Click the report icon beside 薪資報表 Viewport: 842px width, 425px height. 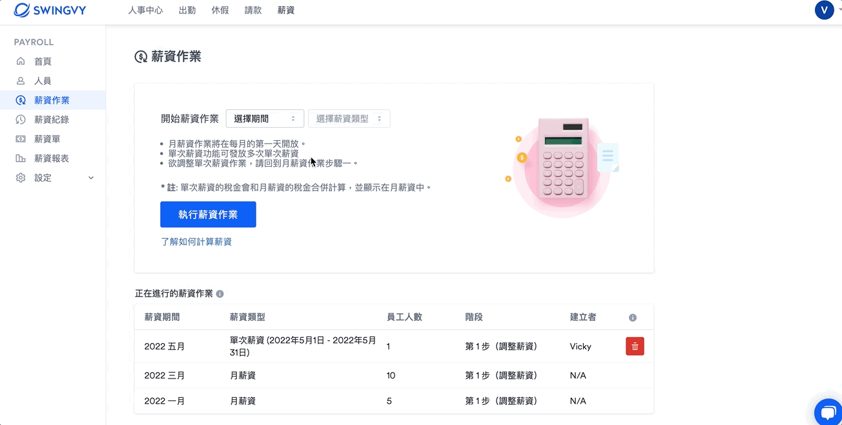[21, 158]
